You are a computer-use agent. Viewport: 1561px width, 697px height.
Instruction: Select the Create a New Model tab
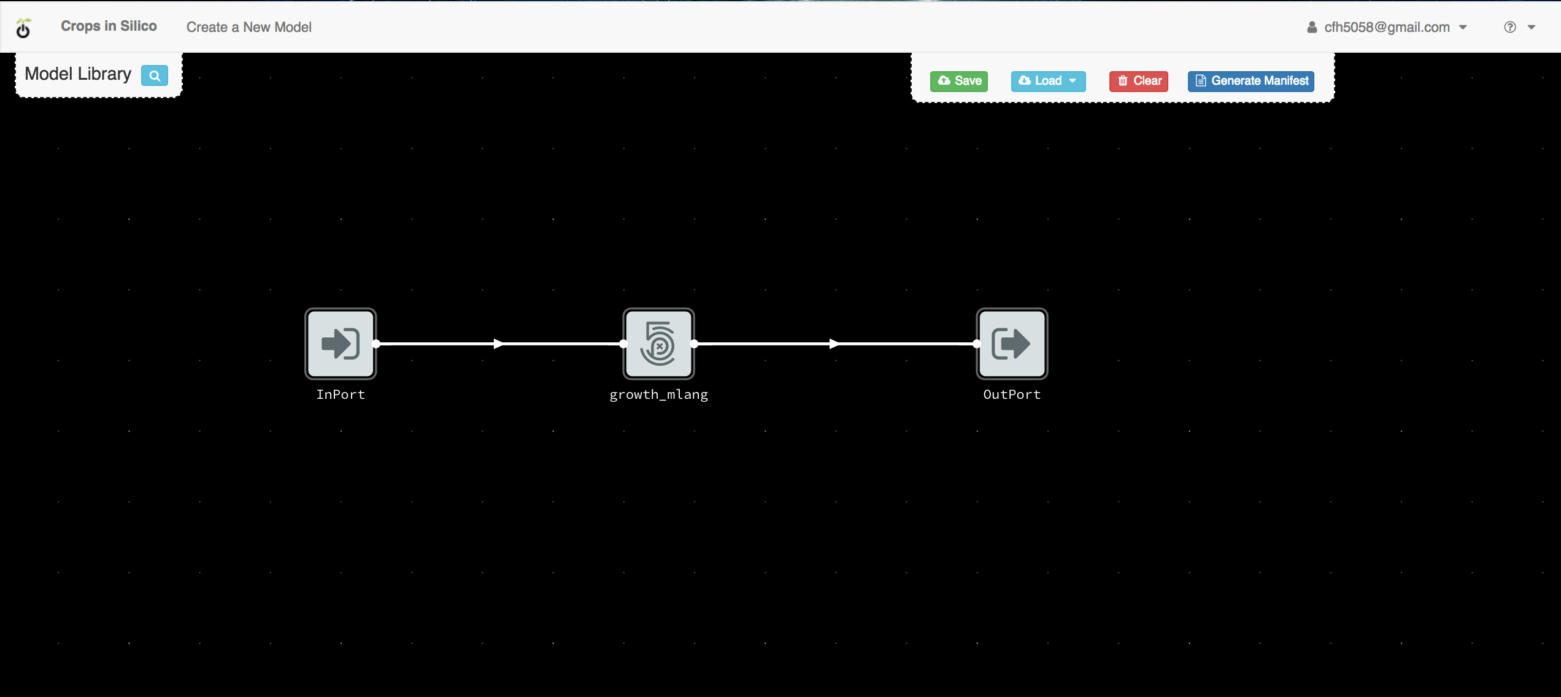click(x=249, y=27)
